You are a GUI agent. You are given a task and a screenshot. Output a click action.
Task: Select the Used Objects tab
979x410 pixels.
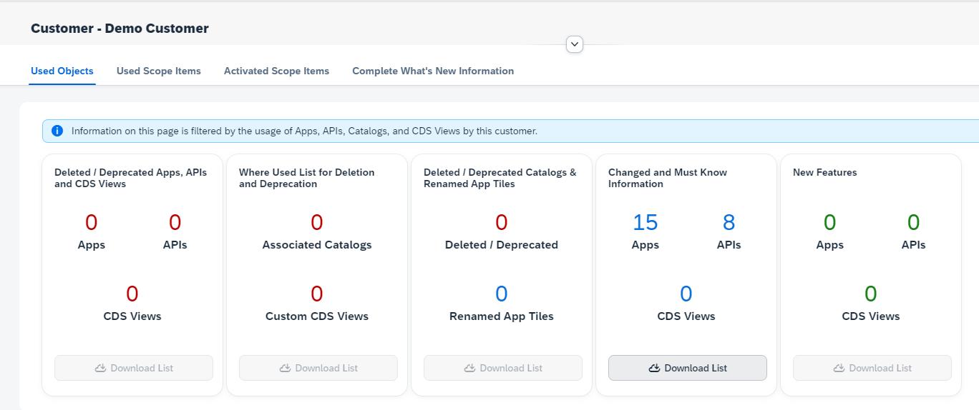coord(62,71)
